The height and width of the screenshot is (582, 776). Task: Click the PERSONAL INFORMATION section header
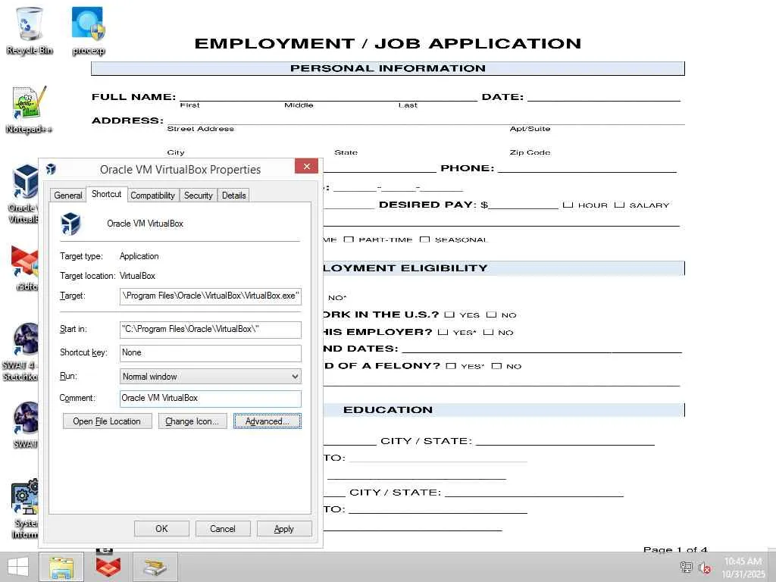point(388,68)
